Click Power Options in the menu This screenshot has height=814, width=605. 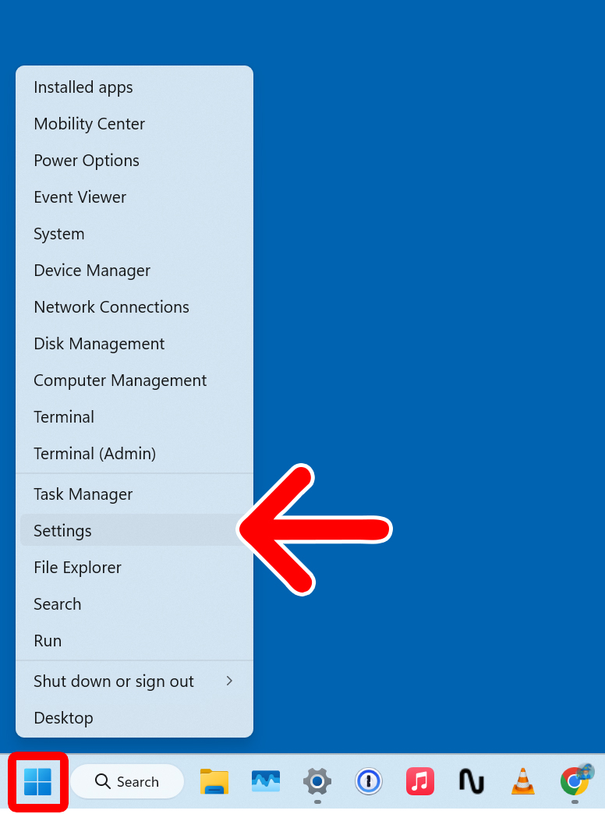[87, 161]
